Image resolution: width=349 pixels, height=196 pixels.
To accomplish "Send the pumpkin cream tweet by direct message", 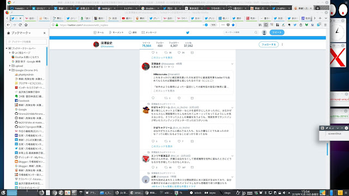I will 192,141.
